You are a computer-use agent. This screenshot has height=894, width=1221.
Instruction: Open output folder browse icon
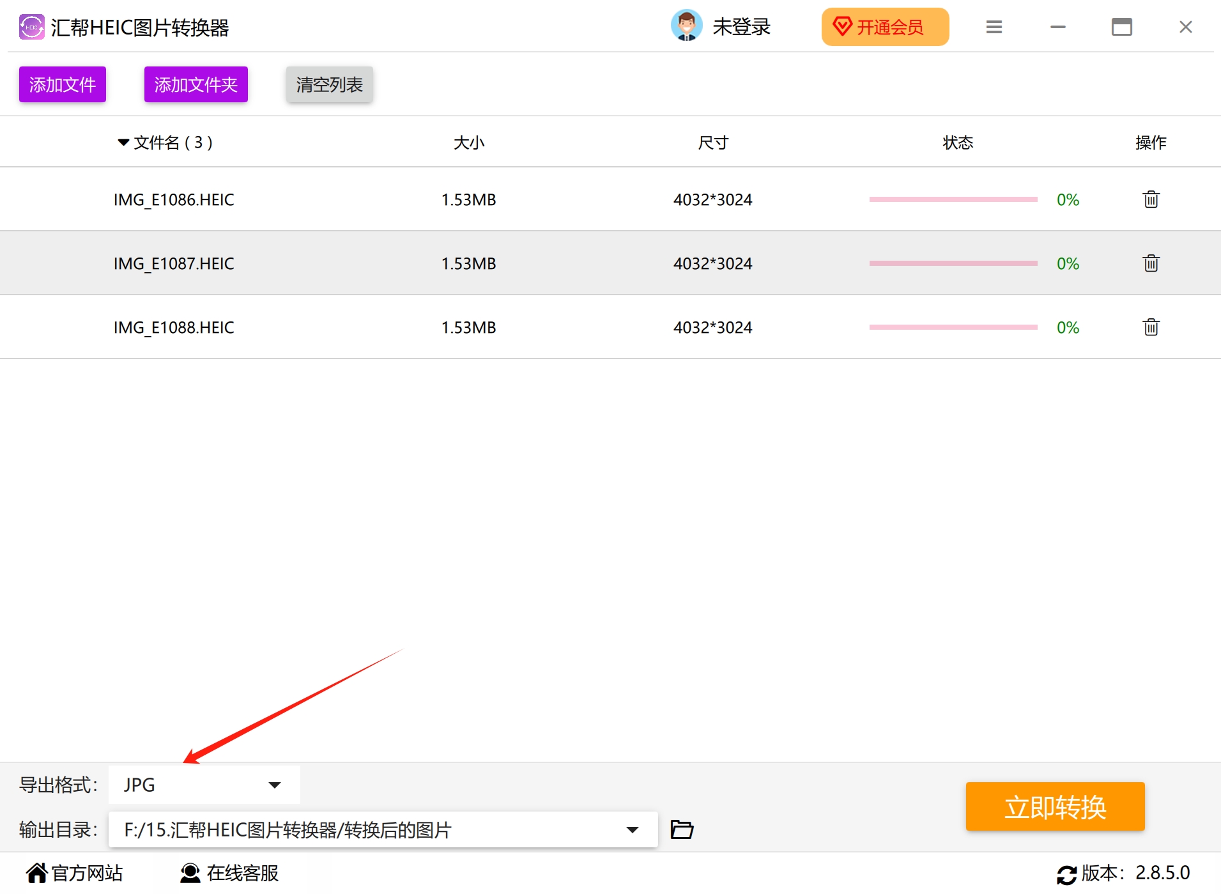tap(682, 829)
